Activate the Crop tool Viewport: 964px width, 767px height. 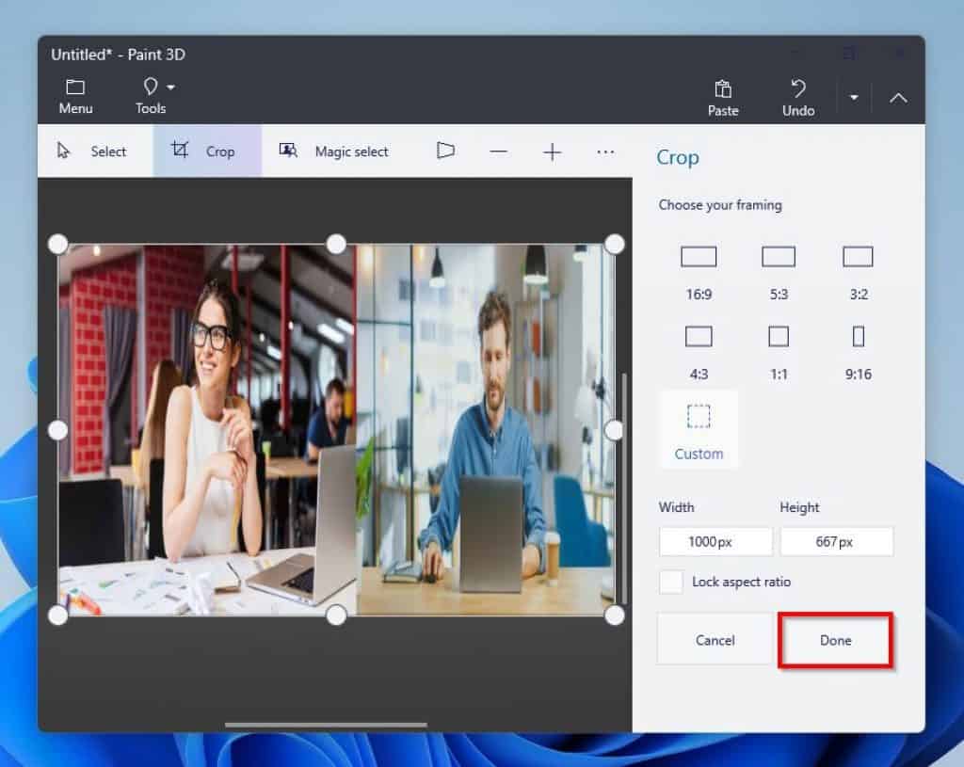(207, 152)
